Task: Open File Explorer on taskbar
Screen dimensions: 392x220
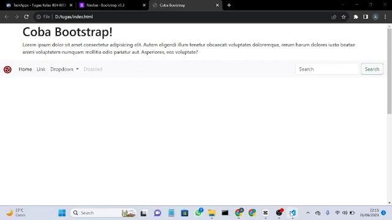Action: tap(212, 213)
